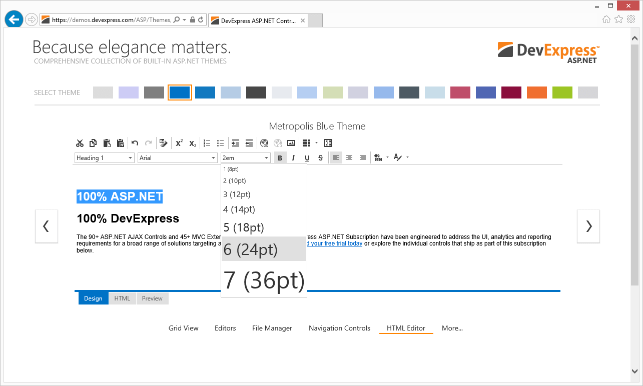
Task: Click the Cut scissors icon
Action: [80, 143]
